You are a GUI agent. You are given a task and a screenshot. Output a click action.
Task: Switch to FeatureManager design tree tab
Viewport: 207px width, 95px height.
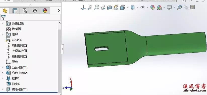(x=5, y=11)
